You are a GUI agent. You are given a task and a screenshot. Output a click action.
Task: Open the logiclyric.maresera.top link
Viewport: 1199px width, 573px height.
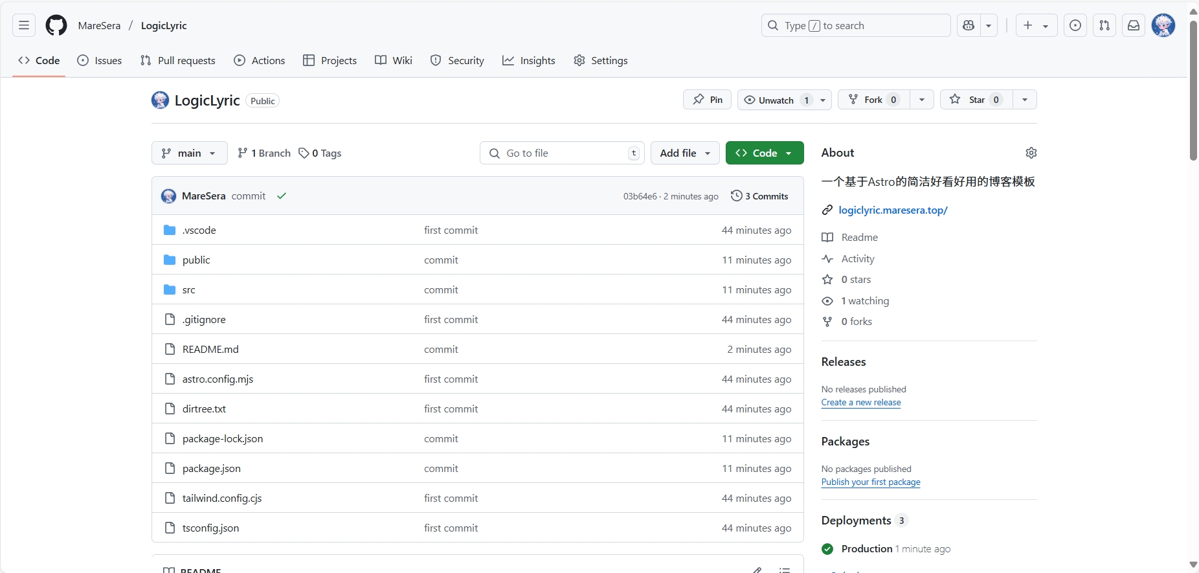pyautogui.click(x=893, y=210)
